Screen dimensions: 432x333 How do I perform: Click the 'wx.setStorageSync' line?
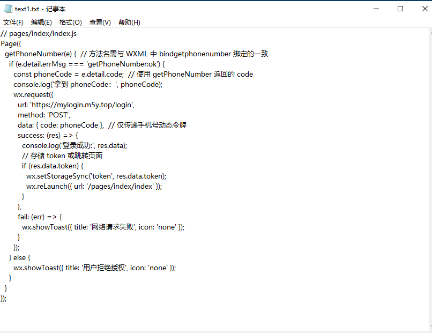tap(96, 176)
